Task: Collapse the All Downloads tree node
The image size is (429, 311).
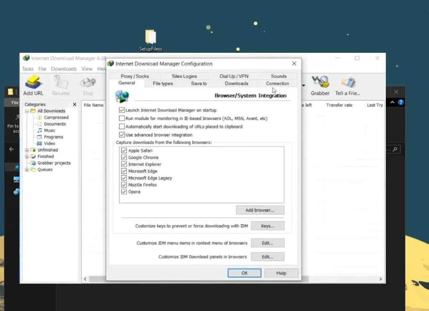Action: (27, 111)
